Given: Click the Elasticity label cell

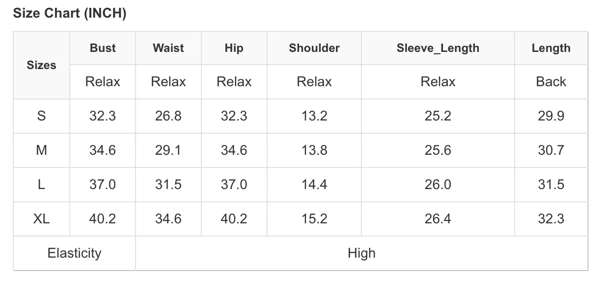Looking at the screenshot, I should click(x=74, y=253).
